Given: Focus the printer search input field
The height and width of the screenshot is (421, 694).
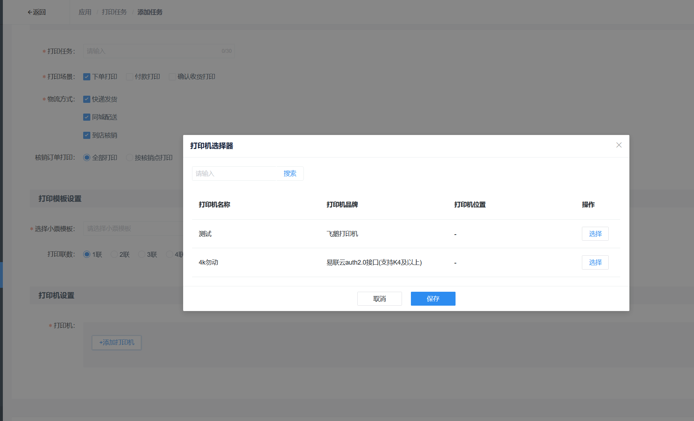Looking at the screenshot, I should (x=234, y=174).
